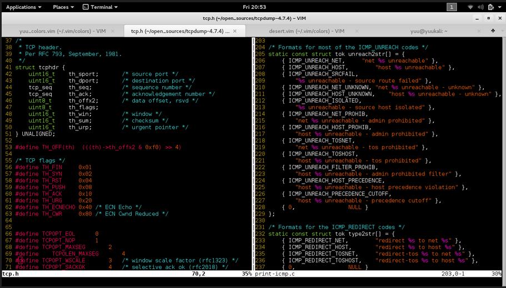Click ICMP_UNREACH_FILTER_PROHIB entry
This screenshot has width=506, height=288.
click(x=332, y=168)
